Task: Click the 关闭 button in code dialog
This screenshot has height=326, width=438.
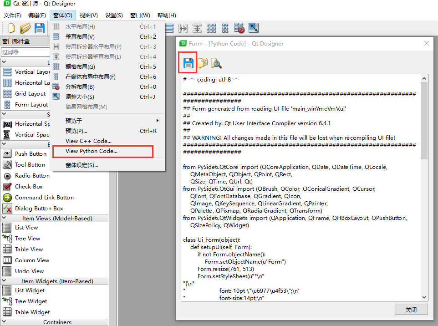Action: click(x=411, y=310)
